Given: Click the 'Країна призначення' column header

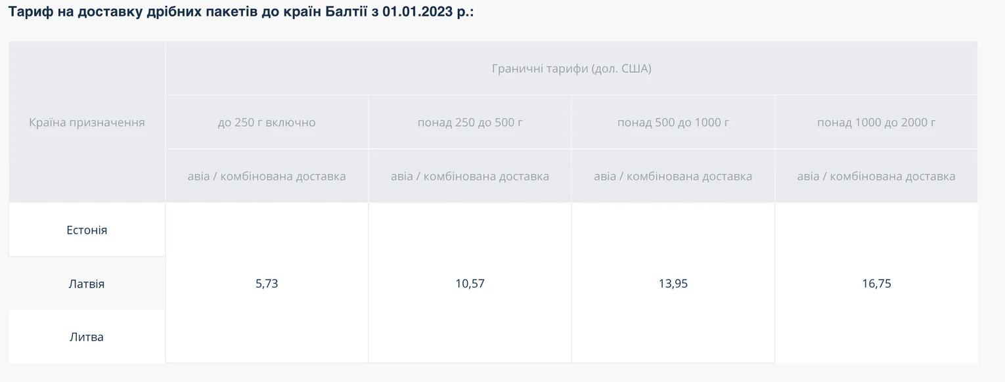Looking at the screenshot, I should point(87,122).
